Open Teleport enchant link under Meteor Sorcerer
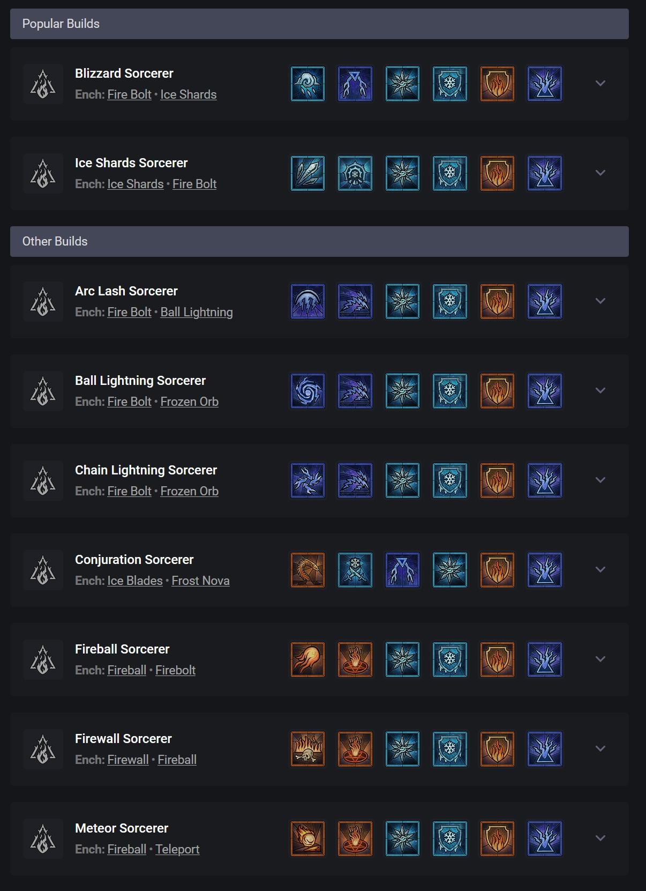The image size is (646, 891). click(x=177, y=849)
